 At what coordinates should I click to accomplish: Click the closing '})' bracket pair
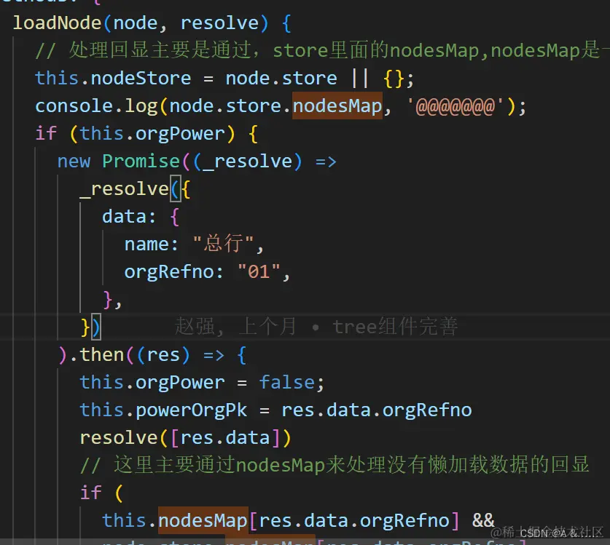[x=90, y=327]
